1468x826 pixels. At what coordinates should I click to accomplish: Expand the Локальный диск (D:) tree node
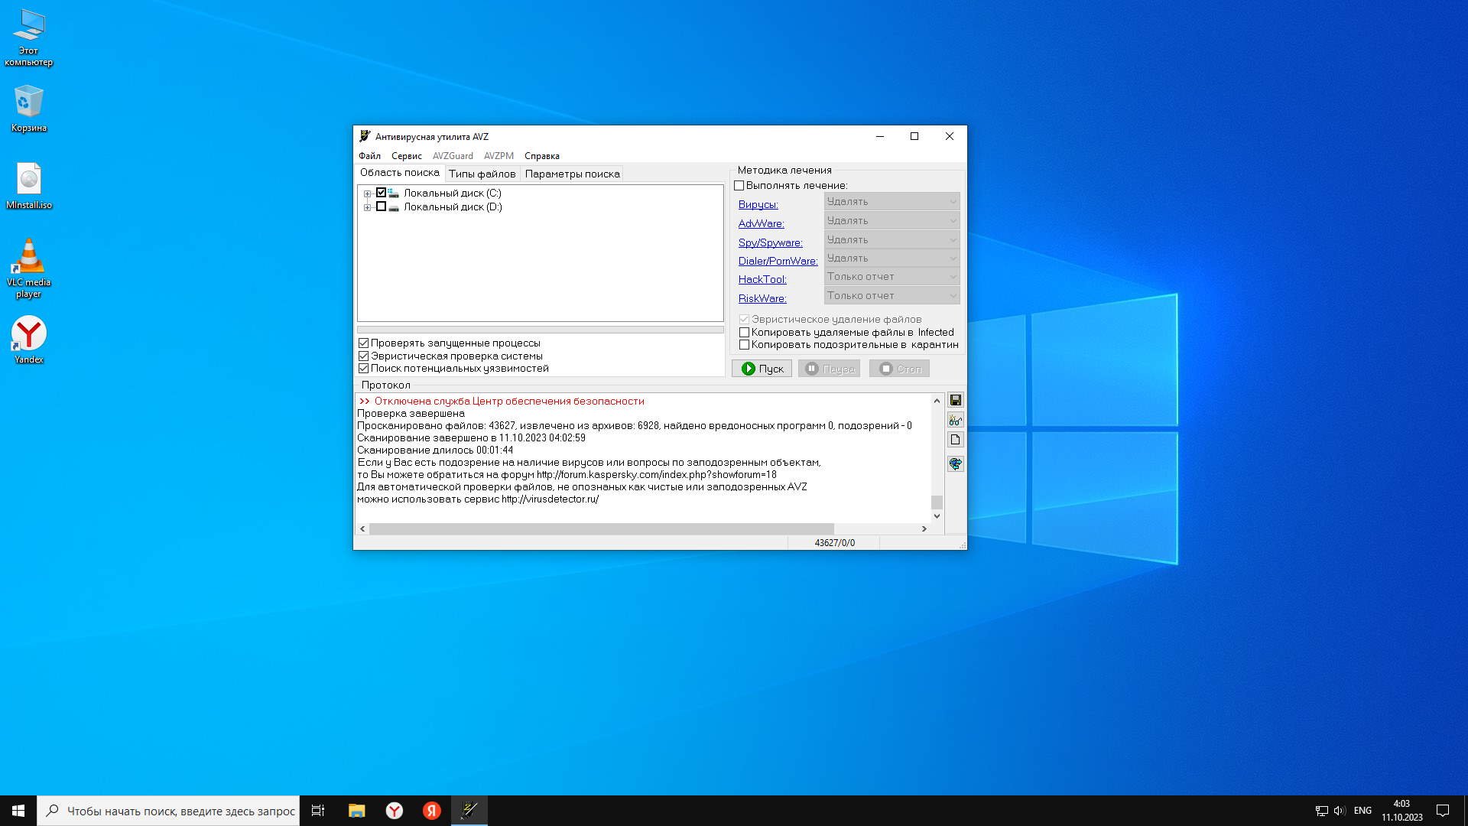click(367, 207)
